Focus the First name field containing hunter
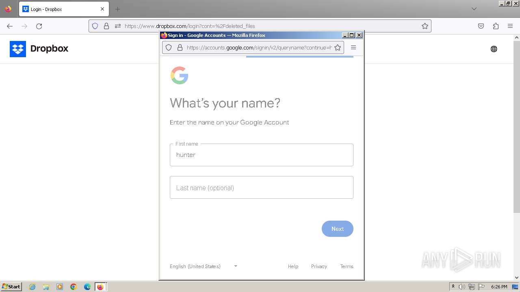This screenshot has width=520, height=292. (262, 155)
